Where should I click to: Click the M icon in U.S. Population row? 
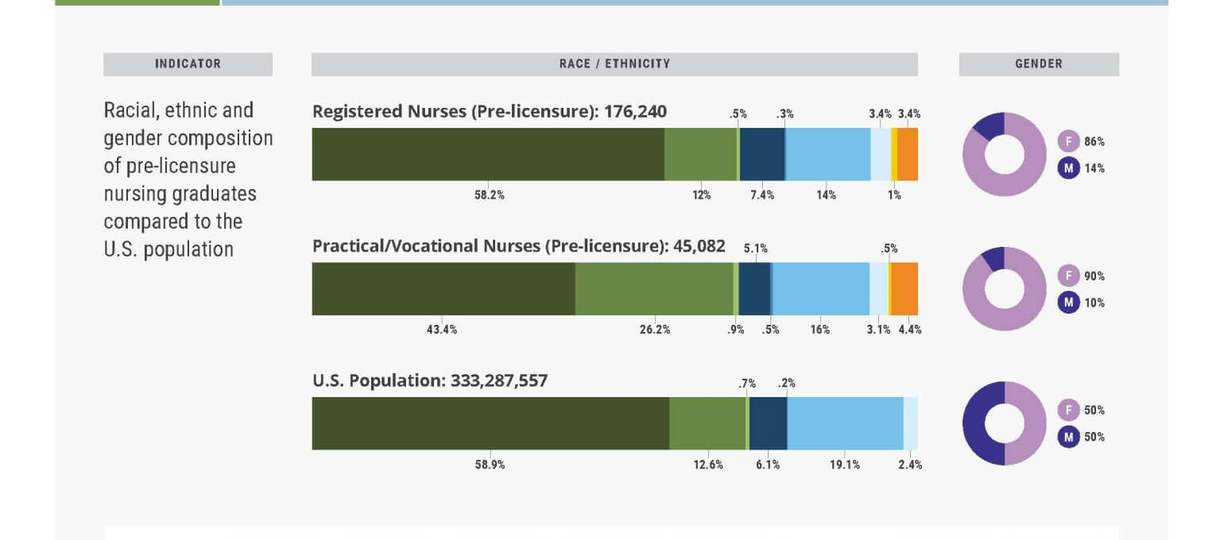(1068, 437)
